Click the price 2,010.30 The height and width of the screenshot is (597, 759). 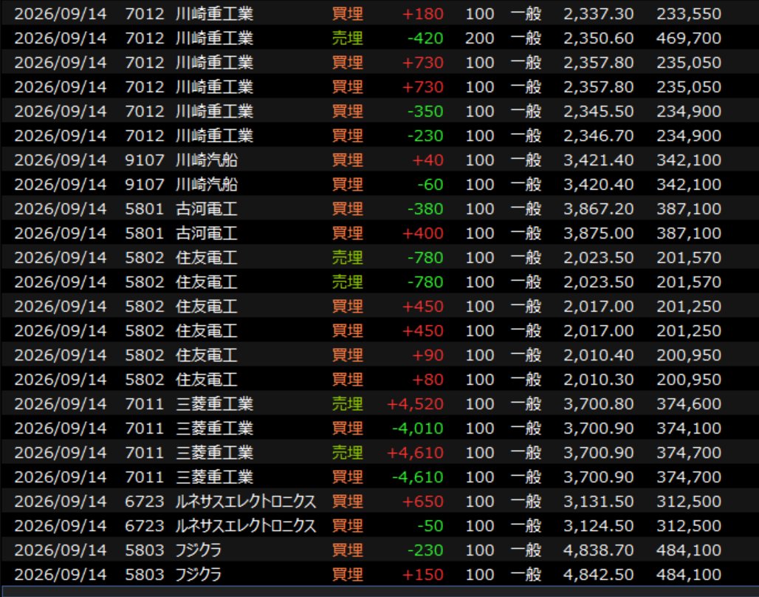point(598,379)
